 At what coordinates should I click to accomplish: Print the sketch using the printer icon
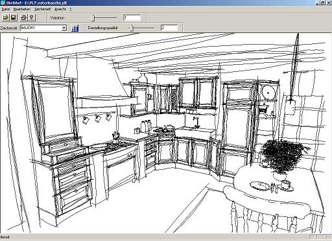[x=24, y=17]
